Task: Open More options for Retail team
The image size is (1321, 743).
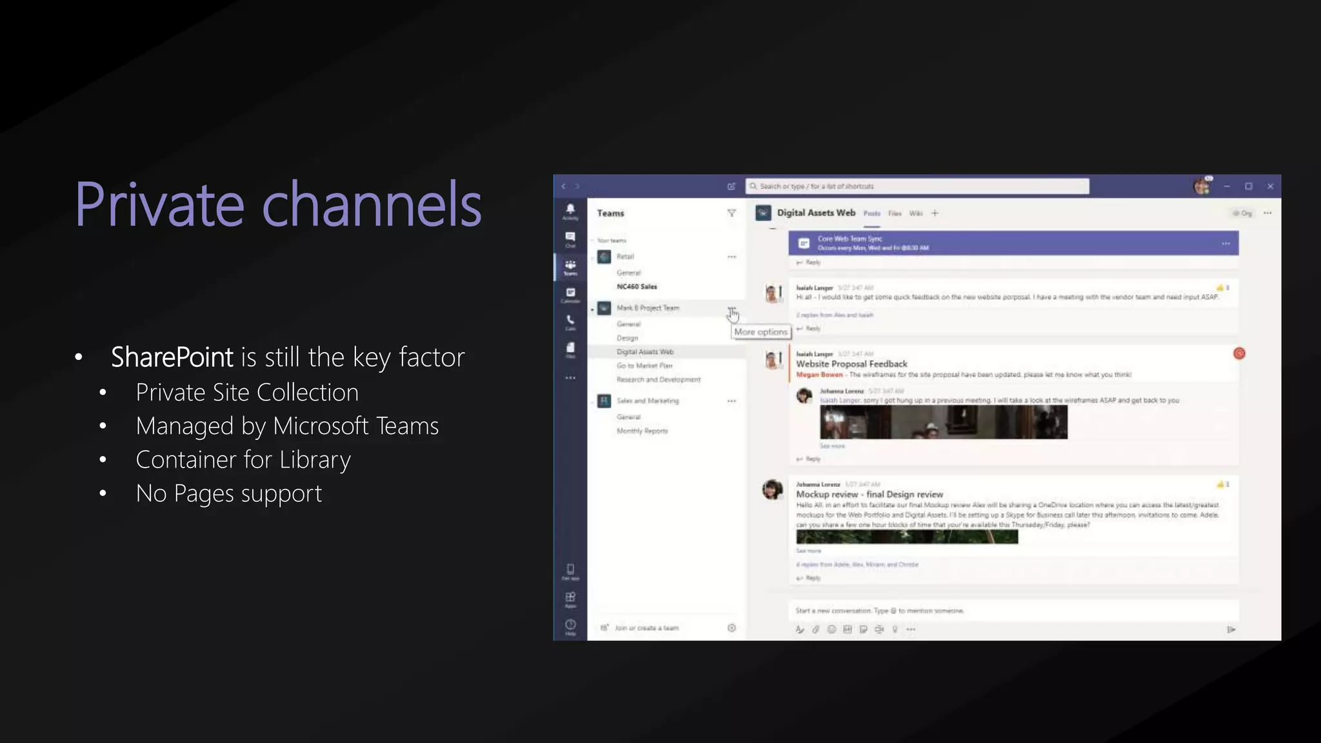Action: (x=731, y=257)
